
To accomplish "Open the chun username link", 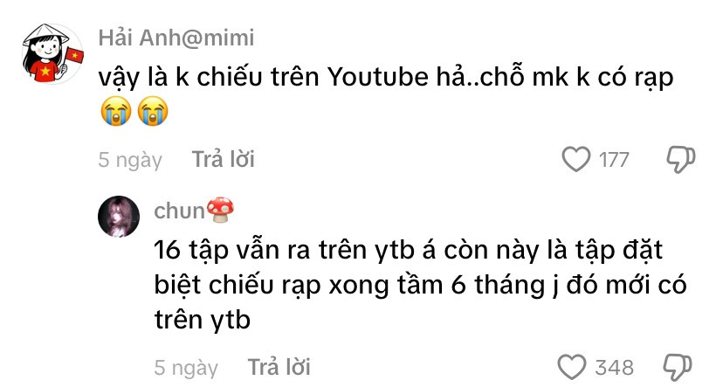I will coord(179,211).
